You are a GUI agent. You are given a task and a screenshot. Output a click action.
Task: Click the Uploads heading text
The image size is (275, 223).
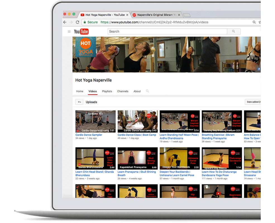click(91, 102)
